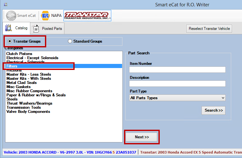Click the Catalog tab magnifier icon
The width and height of the screenshot is (242, 158).
(x=9, y=28)
